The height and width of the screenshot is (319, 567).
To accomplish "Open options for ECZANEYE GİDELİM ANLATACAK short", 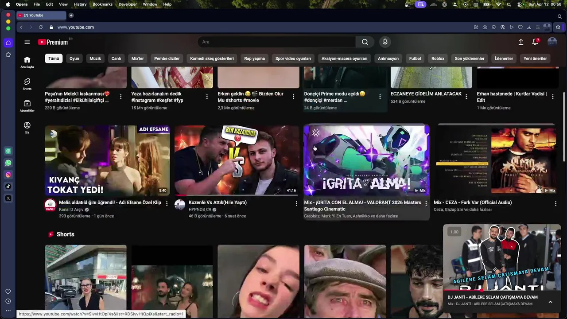I will pos(466,97).
